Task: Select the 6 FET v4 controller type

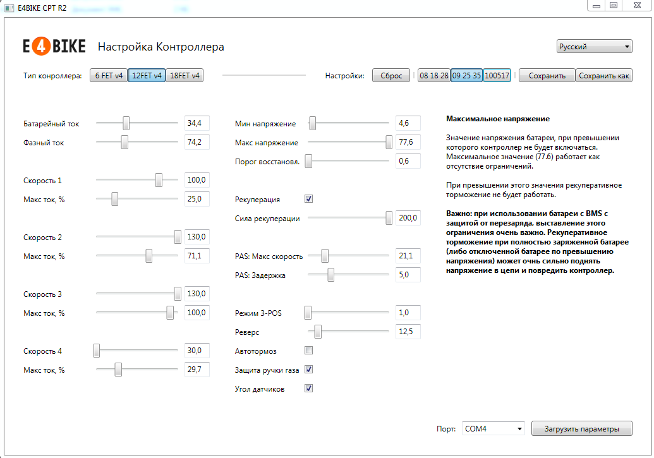Action: point(109,76)
